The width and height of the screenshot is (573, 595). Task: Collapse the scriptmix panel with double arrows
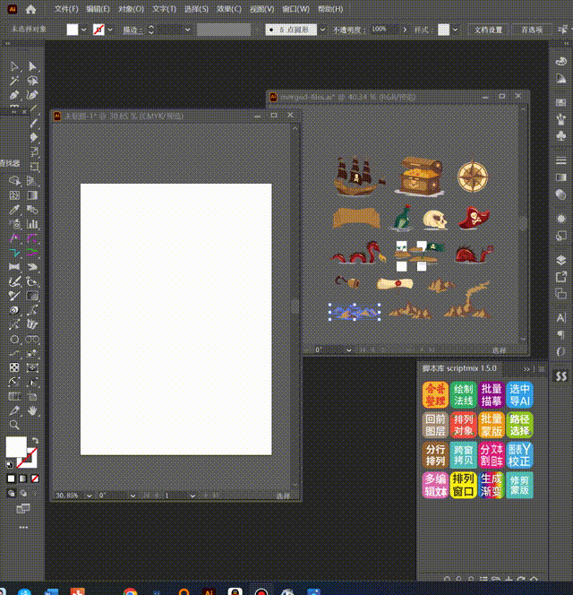(526, 369)
